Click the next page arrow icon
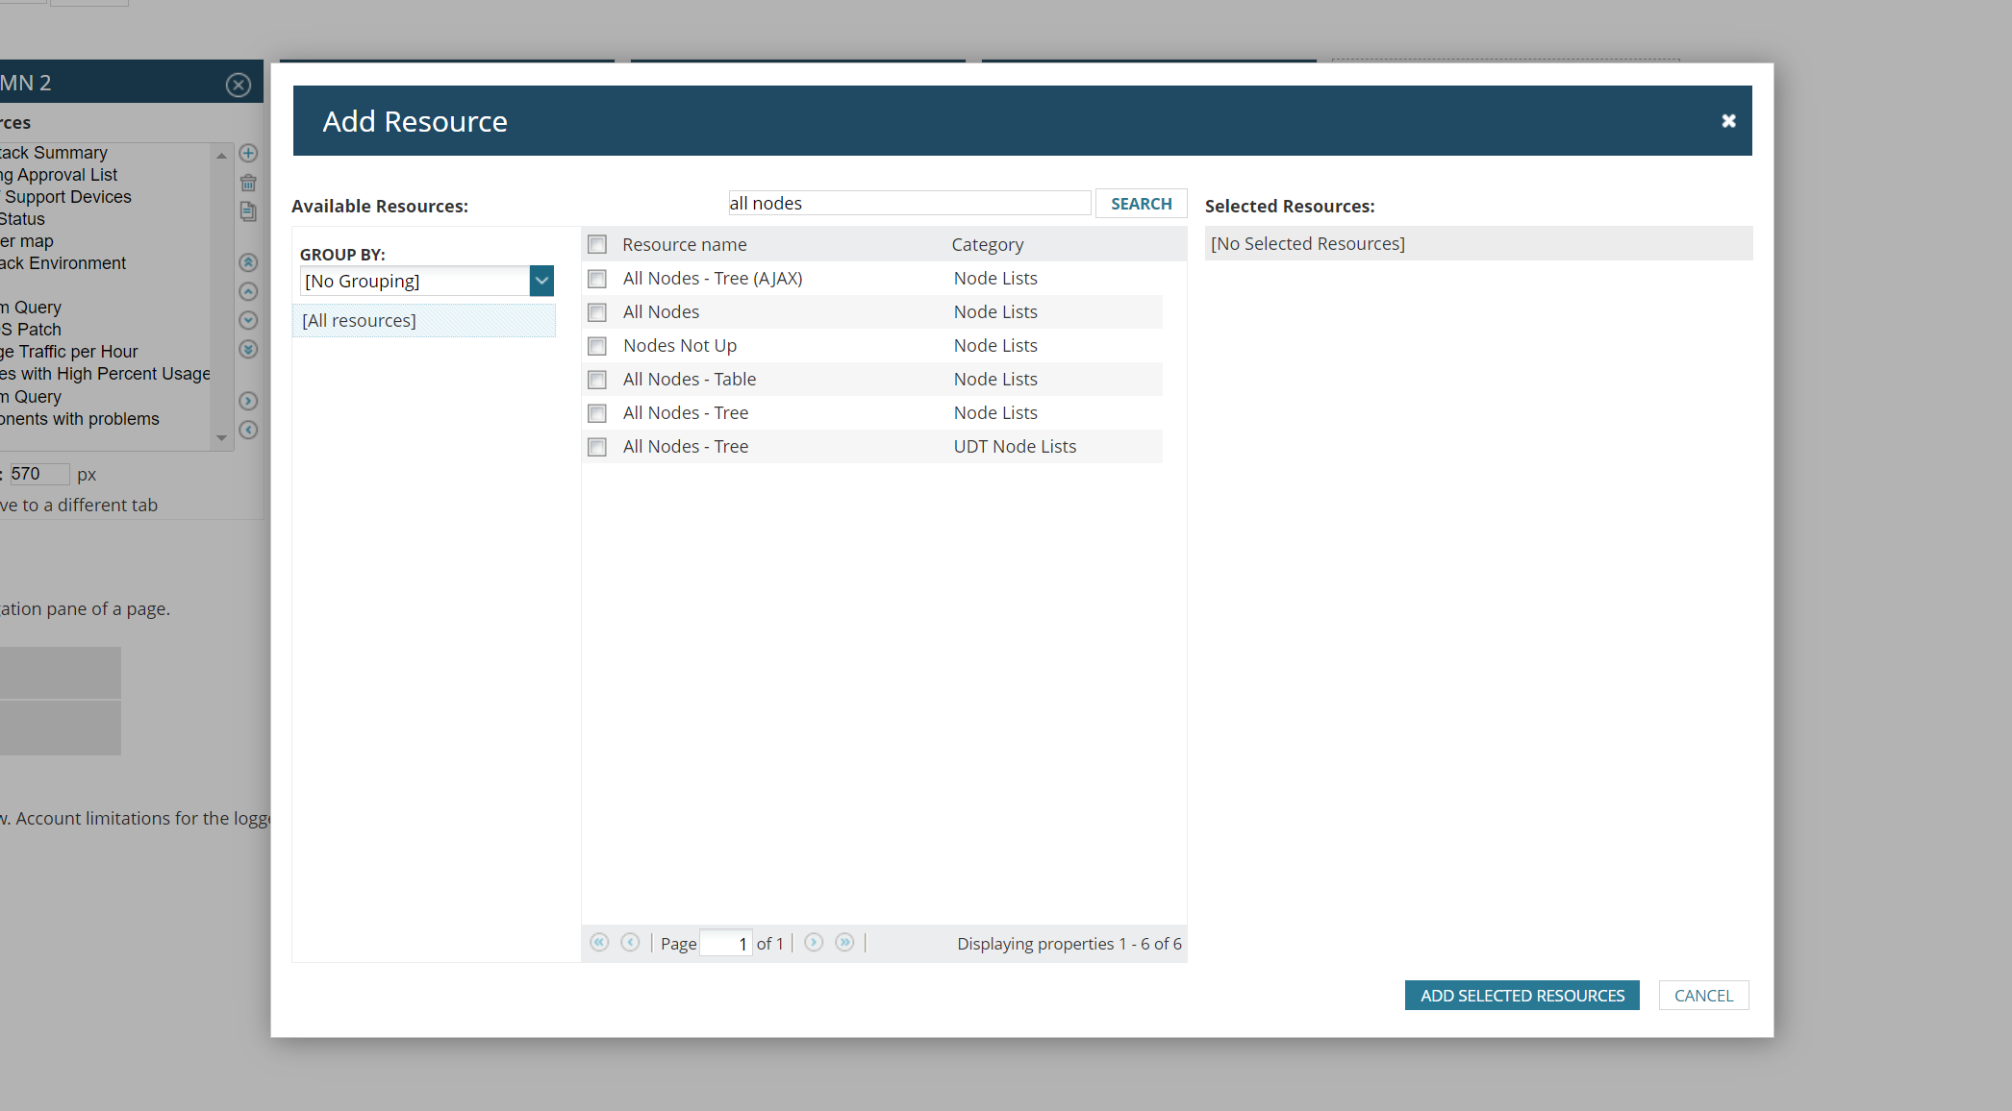 coord(814,943)
